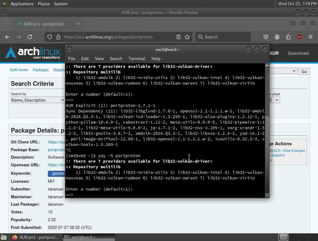Toggle reader view icon in address bar
The width and height of the screenshot is (318, 241).
(179, 37)
